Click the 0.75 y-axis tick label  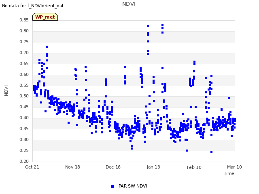tap(24, 42)
